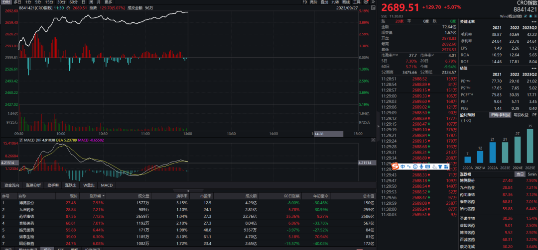Select the 涨停分析 indicator tab

[x=33, y=185]
